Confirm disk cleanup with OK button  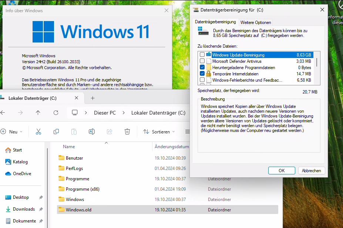[282, 171]
